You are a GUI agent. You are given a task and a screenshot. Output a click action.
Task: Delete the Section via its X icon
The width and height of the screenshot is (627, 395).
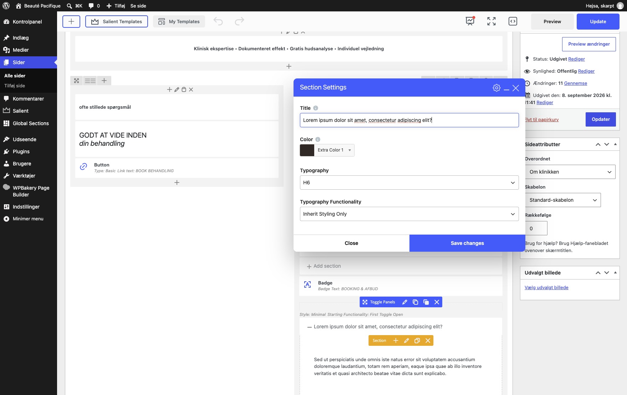428,340
